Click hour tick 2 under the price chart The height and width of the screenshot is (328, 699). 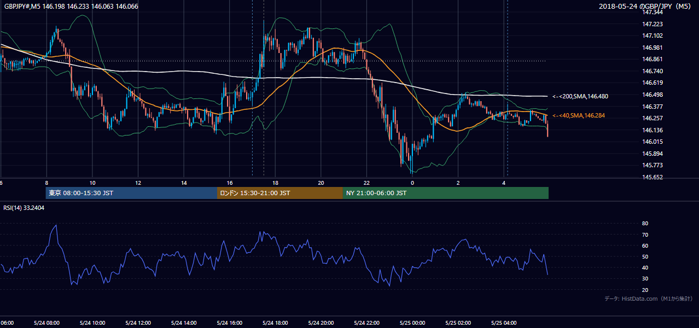(x=458, y=183)
